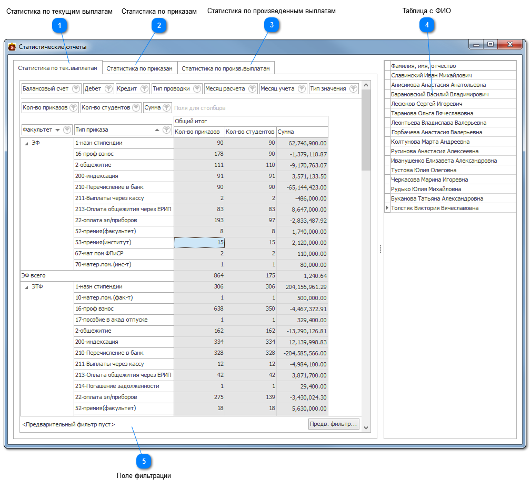This screenshot has width=531, height=488.
Task: Select row Славинский Иван Михайлович
Action: tap(453, 75)
